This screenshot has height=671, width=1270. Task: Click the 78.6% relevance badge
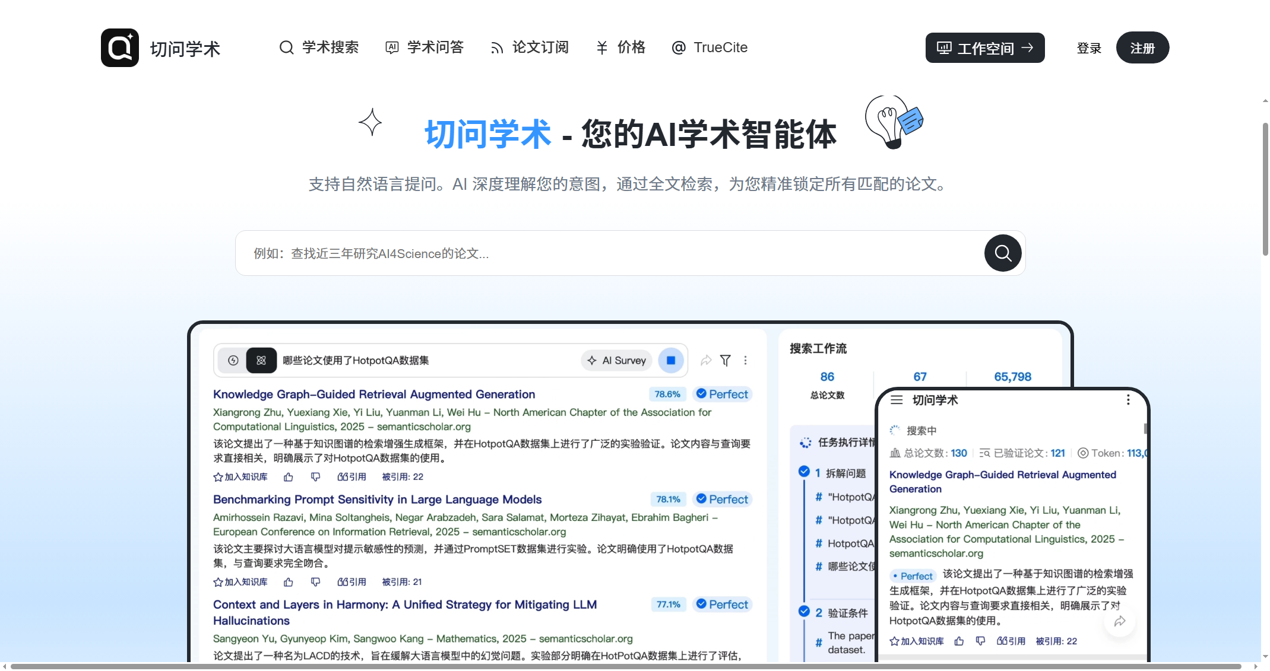(x=667, y=394)
